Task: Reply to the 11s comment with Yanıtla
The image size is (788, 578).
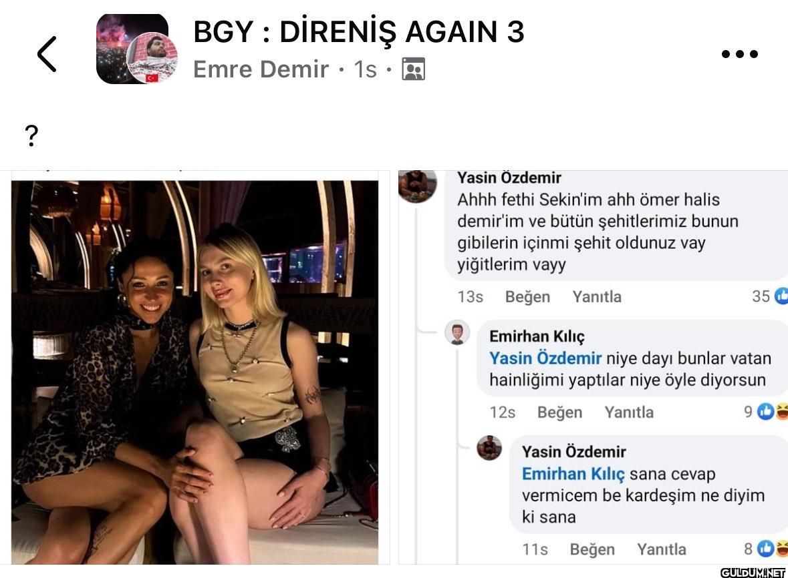Action: [662, 549]
